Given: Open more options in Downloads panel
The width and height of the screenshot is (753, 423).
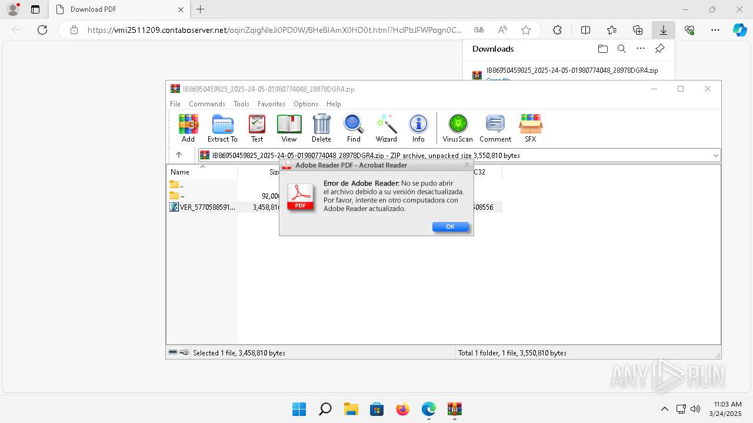Looking at the screenshot, I should (x=641, y=49).
